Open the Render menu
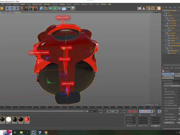This screenshot has width=180, height=135. 22,4
